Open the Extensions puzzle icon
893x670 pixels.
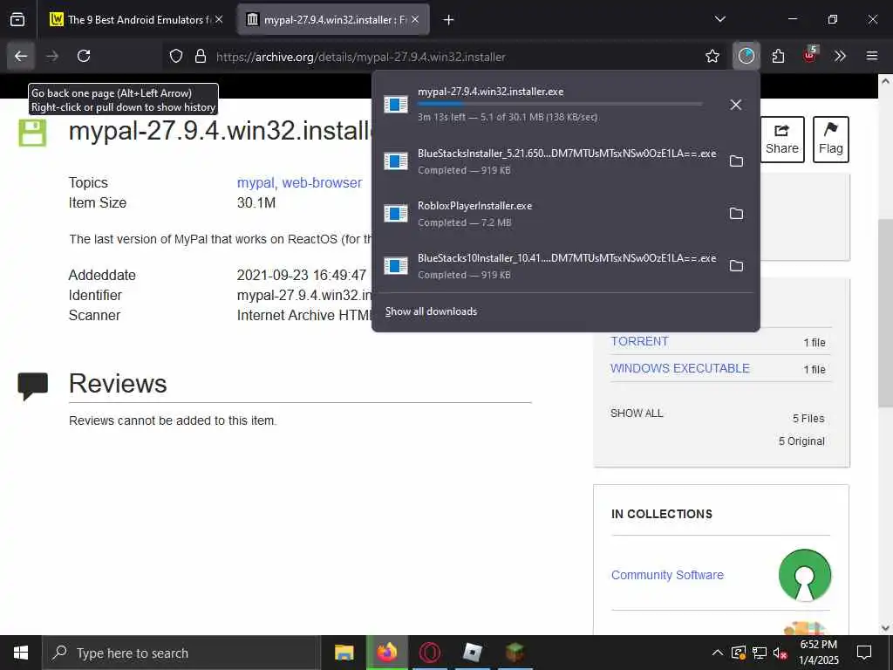click(x=778, y=56)
